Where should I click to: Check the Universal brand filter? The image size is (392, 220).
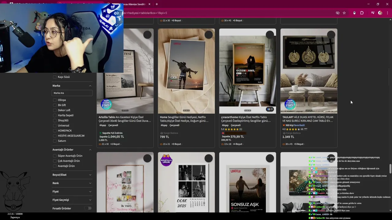(55, 126)
